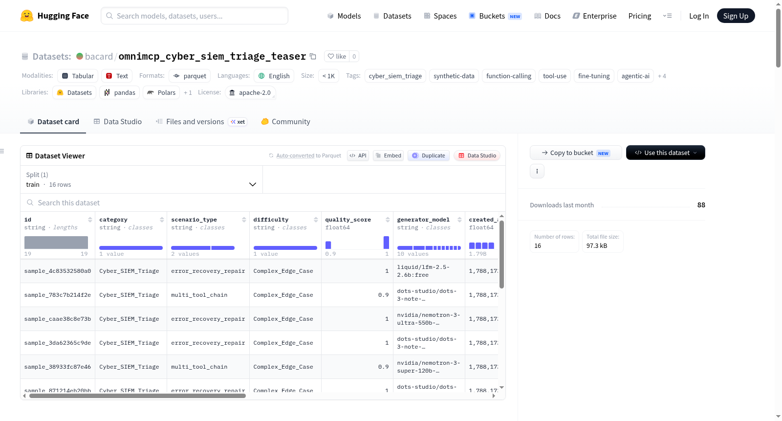Image resolution: width=782 pixels, height=421 pixels.
Task: Go to Spaces in the navigation
Action: tap(440, 16)
